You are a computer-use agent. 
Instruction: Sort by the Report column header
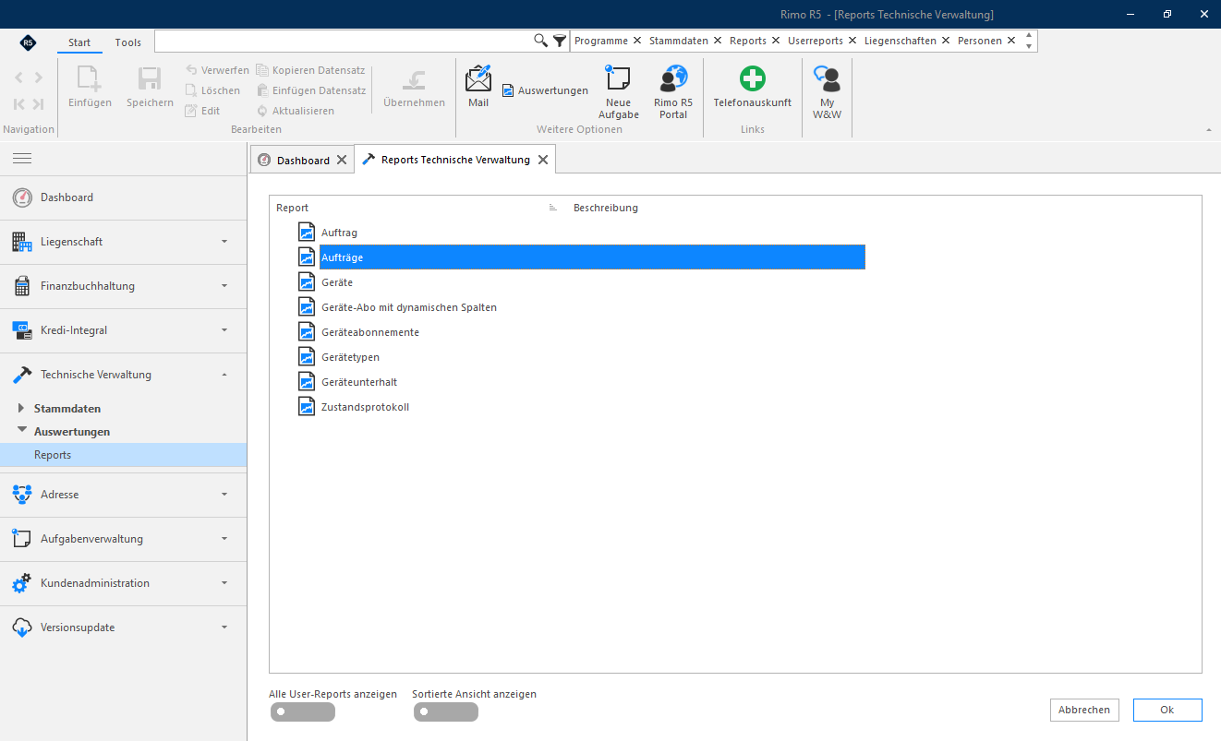pos(292,208)
